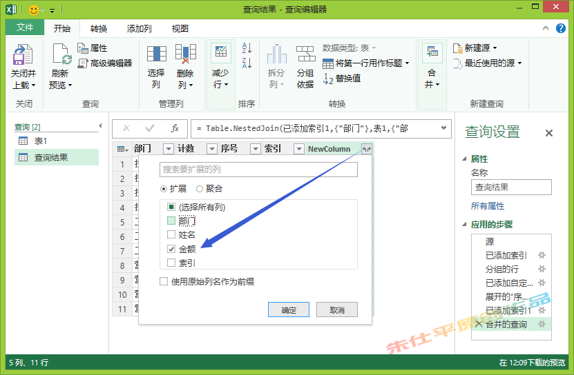Switch to the 视图 tab

pyautogui.click(x=180, y=28)
